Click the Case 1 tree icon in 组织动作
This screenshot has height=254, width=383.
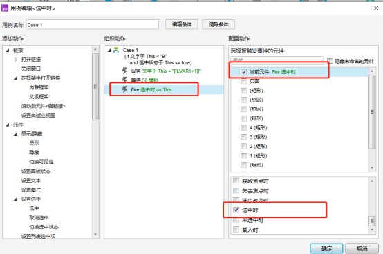[x=116, y=50]
